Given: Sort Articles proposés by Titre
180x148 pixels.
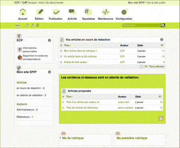Looking at the screenshot, I should click(69, 97).
